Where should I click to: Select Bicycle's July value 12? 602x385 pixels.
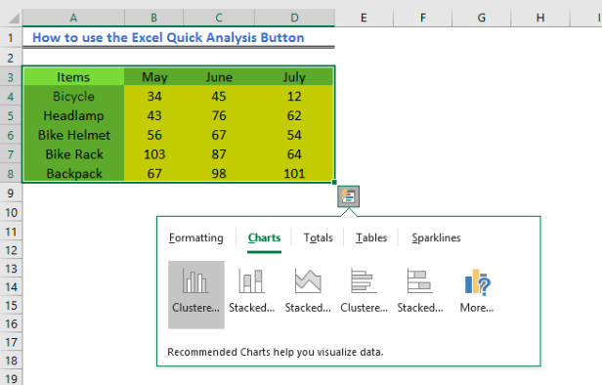(x=294, y=97)
